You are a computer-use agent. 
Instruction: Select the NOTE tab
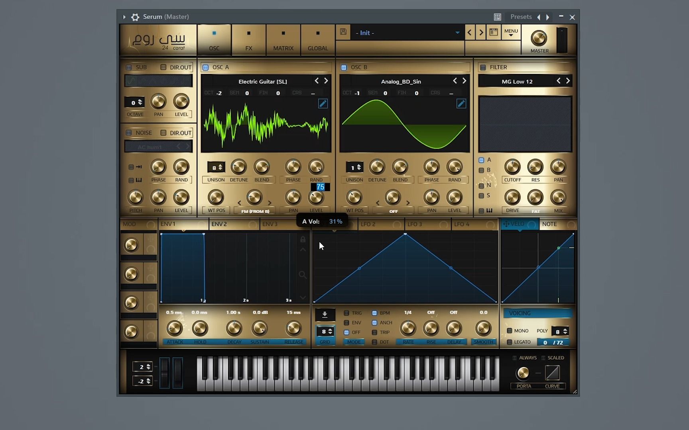click(x=558, y=224)
